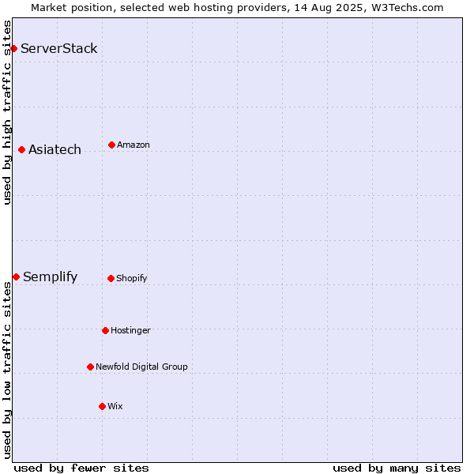Select the Semplify label text
Image resolution: width=474 pixels, height=474 pixels.
[x=51, y=277]
